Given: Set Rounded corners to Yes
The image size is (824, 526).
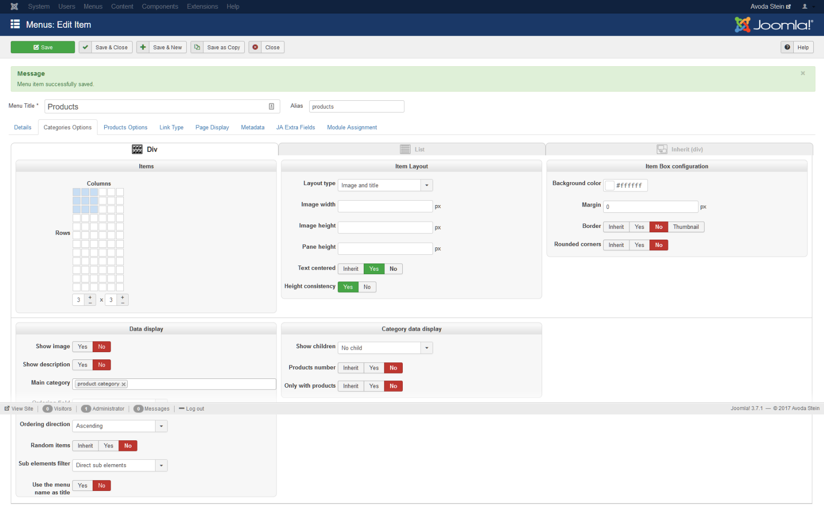Looking at the screenshot, I should click(639, 245).
